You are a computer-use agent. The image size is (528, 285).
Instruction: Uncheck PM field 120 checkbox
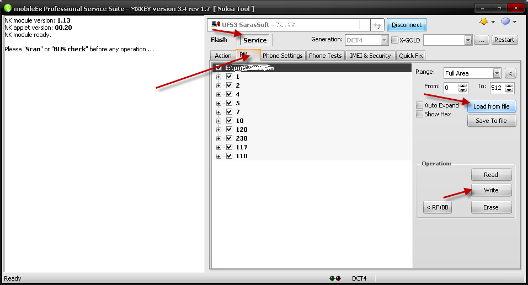(230, 130)
